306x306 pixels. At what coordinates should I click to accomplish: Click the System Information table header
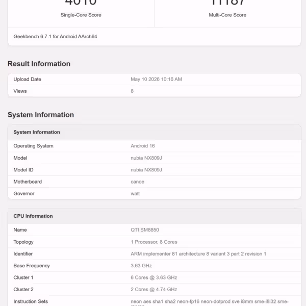pos(37,132)
